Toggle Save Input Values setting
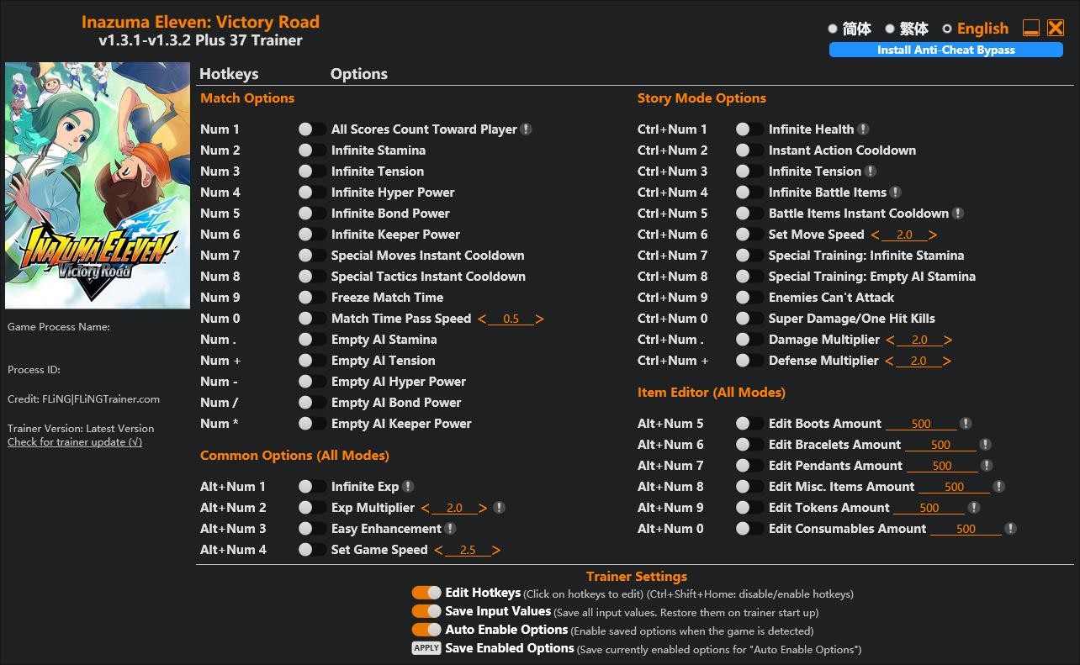This screenshot has height=665, width=1080. point(426,612)
